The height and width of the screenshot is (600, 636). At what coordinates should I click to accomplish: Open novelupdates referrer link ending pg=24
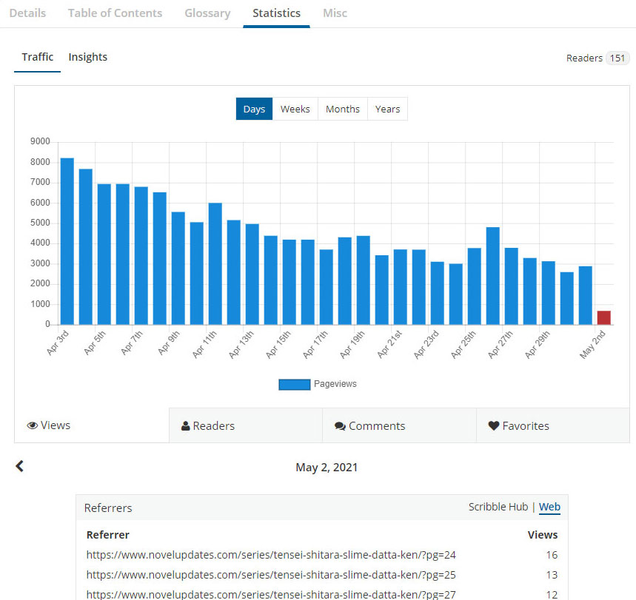click(x=270, y=555)
